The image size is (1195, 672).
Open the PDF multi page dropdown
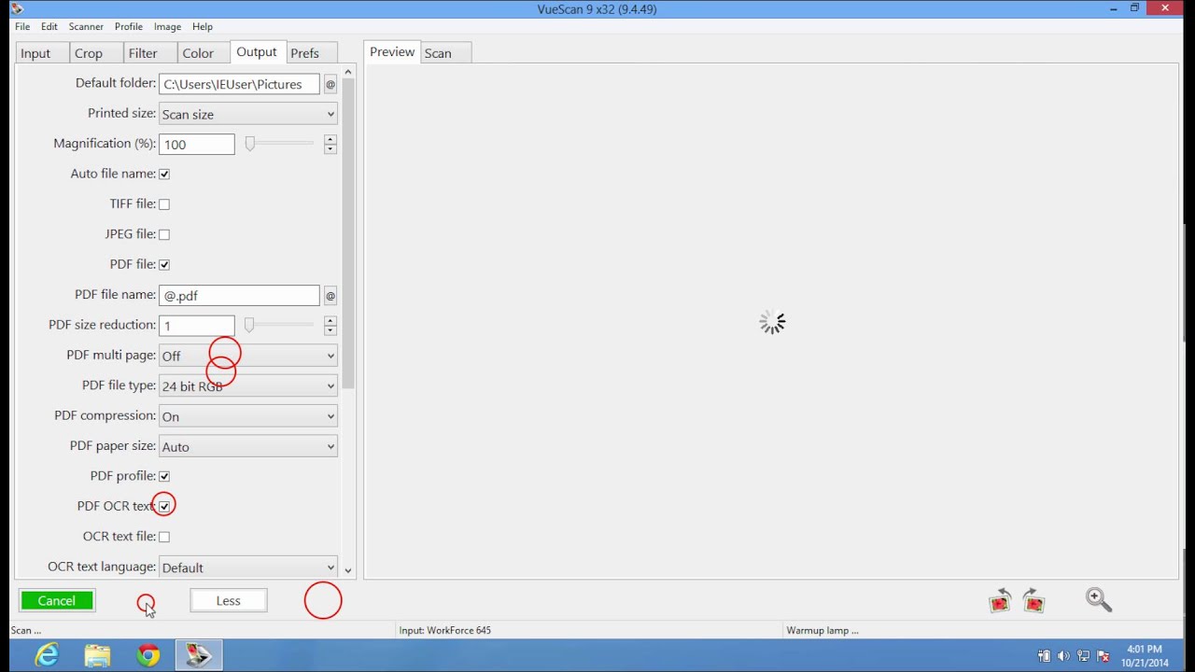click(x=247, y=356)
